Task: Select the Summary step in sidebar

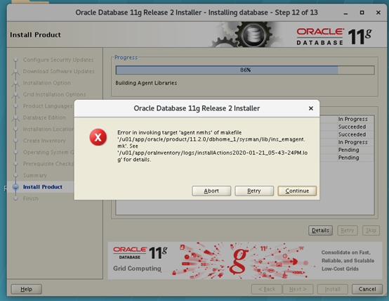Action: point(35,176)
